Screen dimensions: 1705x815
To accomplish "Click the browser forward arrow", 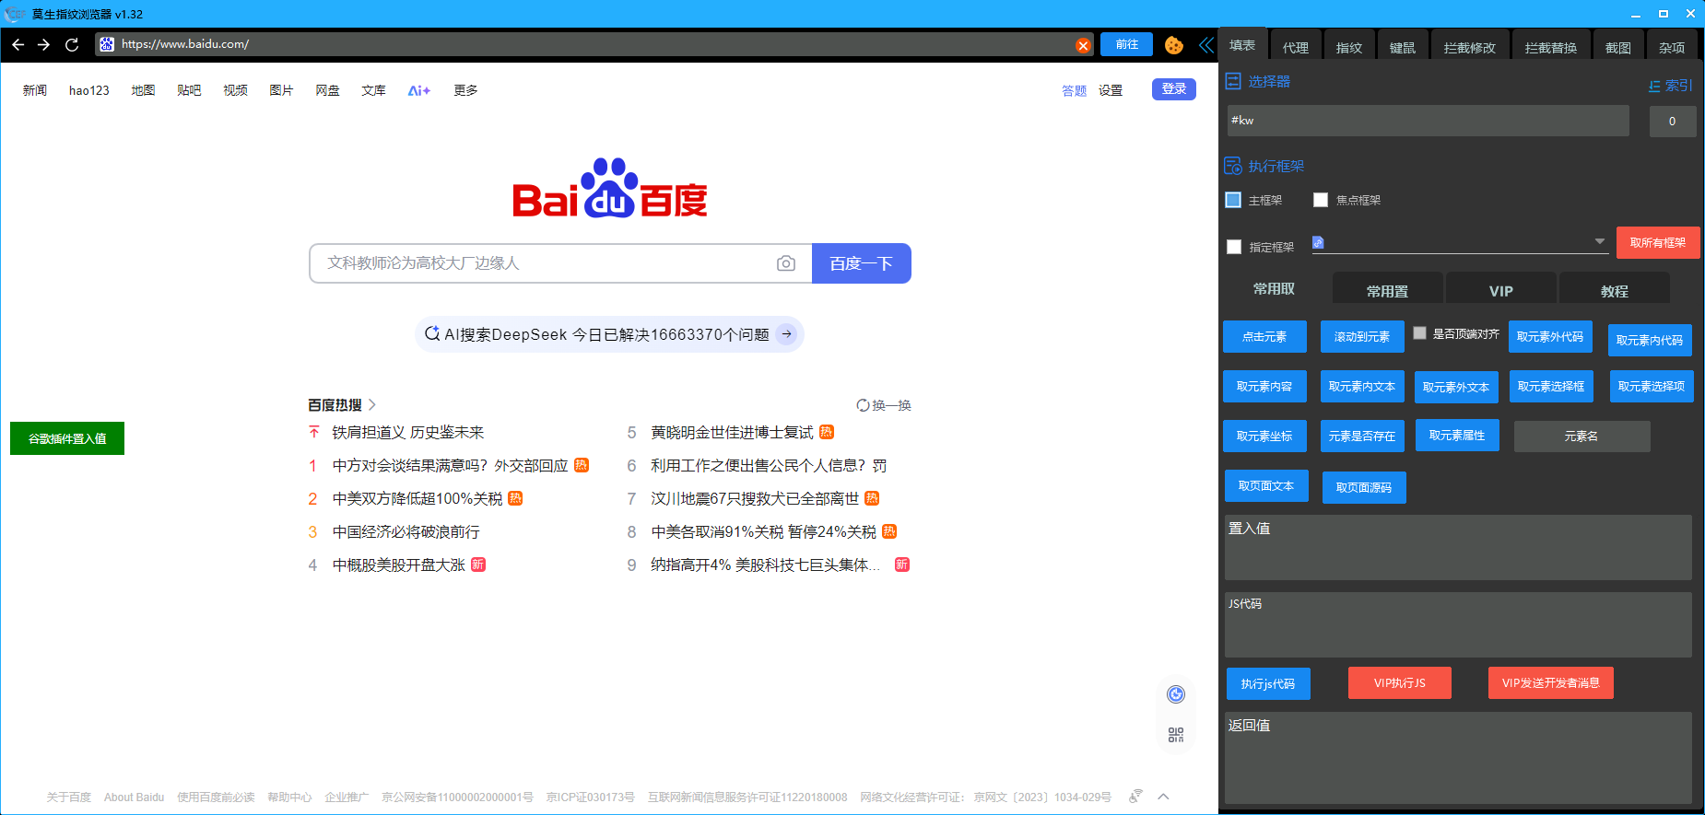I will pos(43,44).
